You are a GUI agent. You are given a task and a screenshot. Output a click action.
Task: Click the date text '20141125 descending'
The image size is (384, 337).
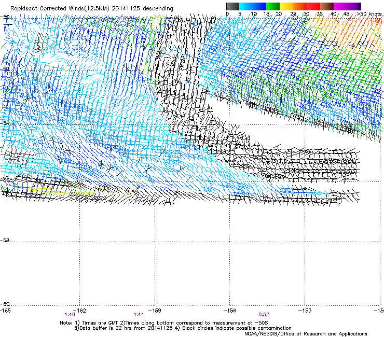[x=143, y=9]
